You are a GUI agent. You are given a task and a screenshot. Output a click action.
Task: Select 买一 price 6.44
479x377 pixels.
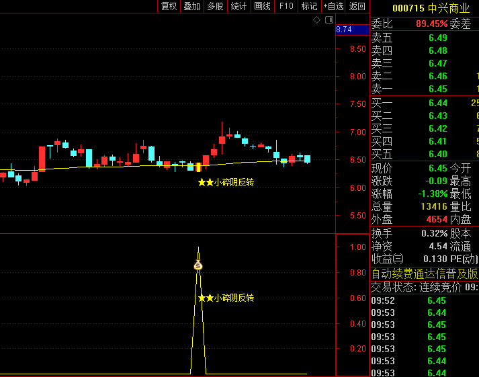tap(438, 103)
